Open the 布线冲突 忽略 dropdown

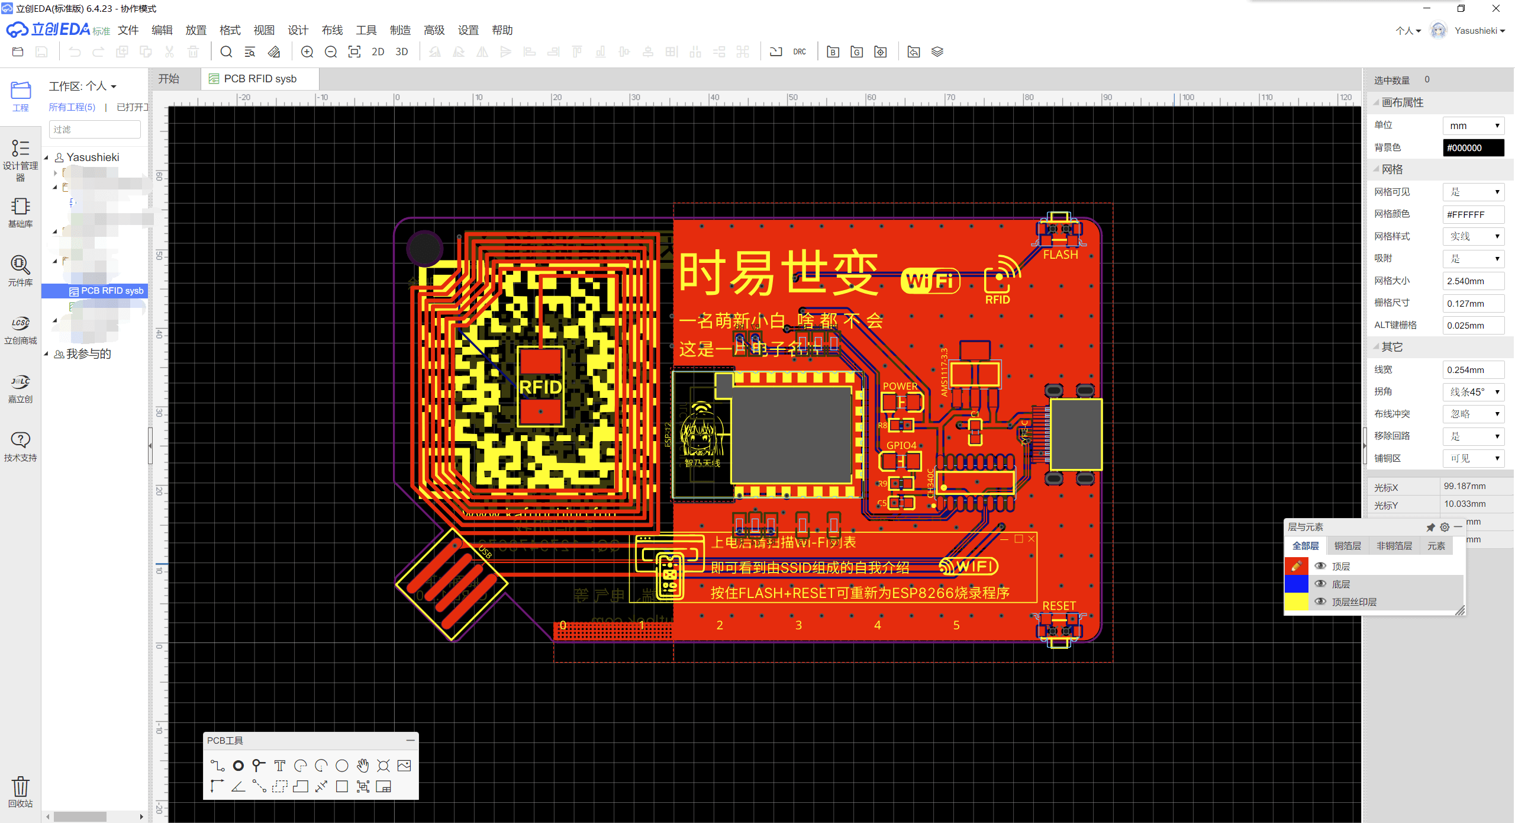point(1474,414)
